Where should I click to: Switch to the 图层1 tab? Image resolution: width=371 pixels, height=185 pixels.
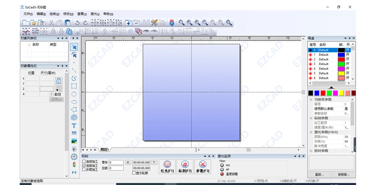coord(104,149)
